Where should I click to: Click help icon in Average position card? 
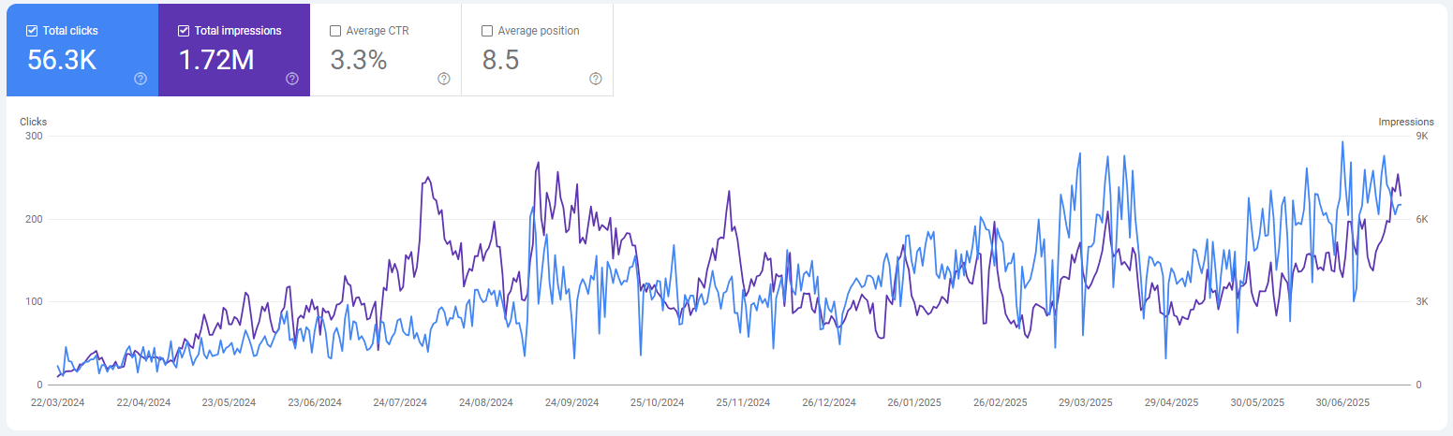(x=596, y=79)
